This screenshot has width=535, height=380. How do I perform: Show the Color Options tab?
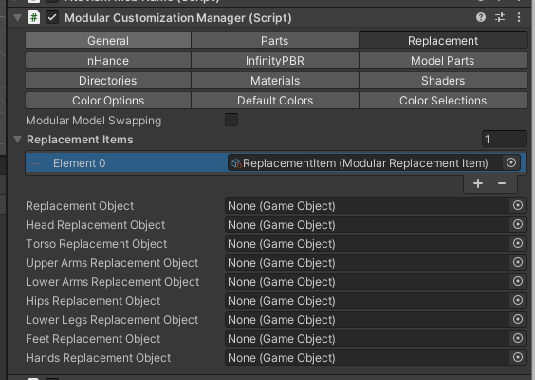coord(108,101)
